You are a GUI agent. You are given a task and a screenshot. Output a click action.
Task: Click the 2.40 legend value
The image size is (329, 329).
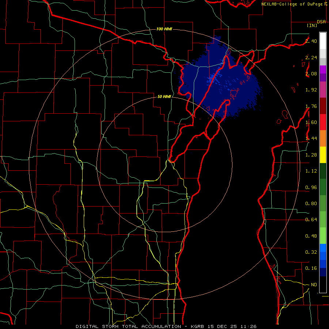point(311,41)
